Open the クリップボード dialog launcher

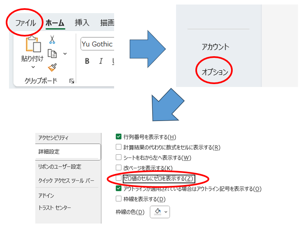[72, 81]
